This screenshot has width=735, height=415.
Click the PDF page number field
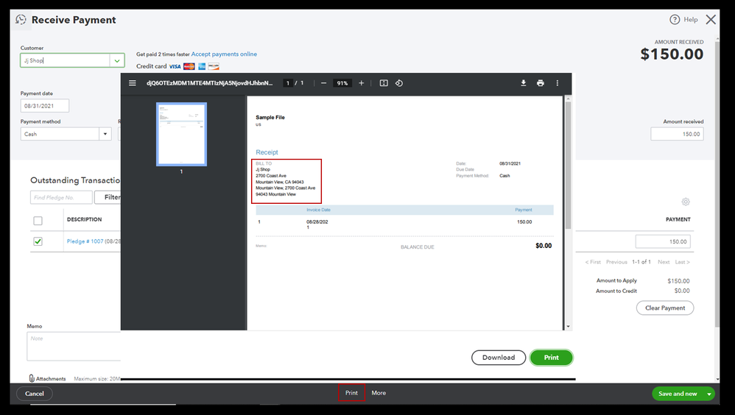coord(288,83)
